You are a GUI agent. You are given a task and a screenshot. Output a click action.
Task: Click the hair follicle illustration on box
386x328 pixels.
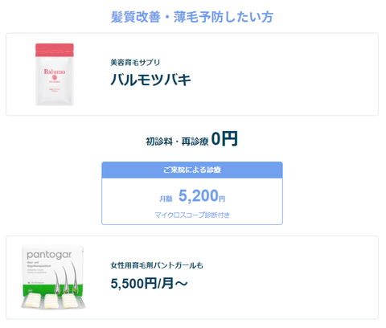point(65,279)
